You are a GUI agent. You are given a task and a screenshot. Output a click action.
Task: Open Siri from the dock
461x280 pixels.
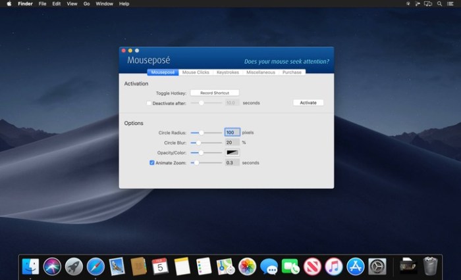[52, 266]
